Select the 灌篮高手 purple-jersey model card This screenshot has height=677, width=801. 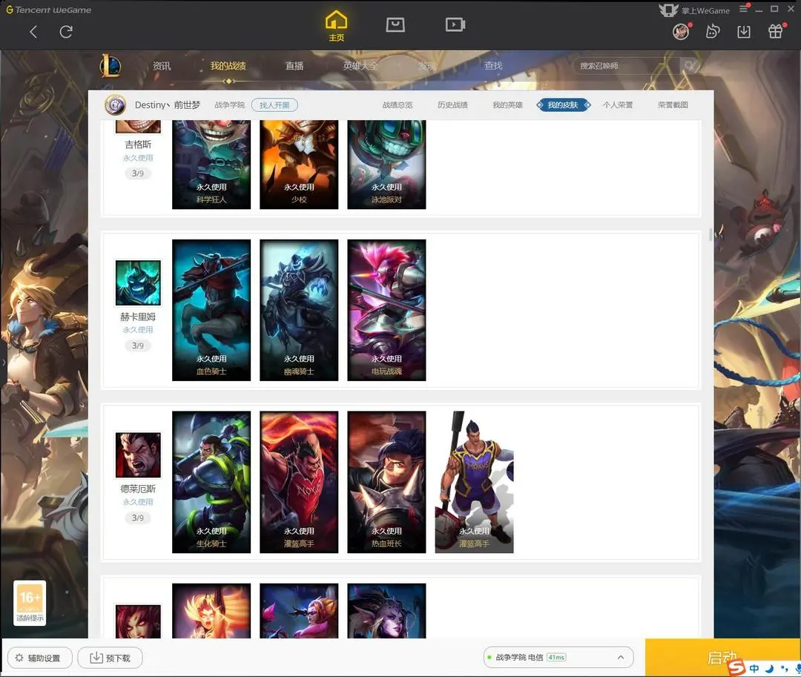point(474,482)
